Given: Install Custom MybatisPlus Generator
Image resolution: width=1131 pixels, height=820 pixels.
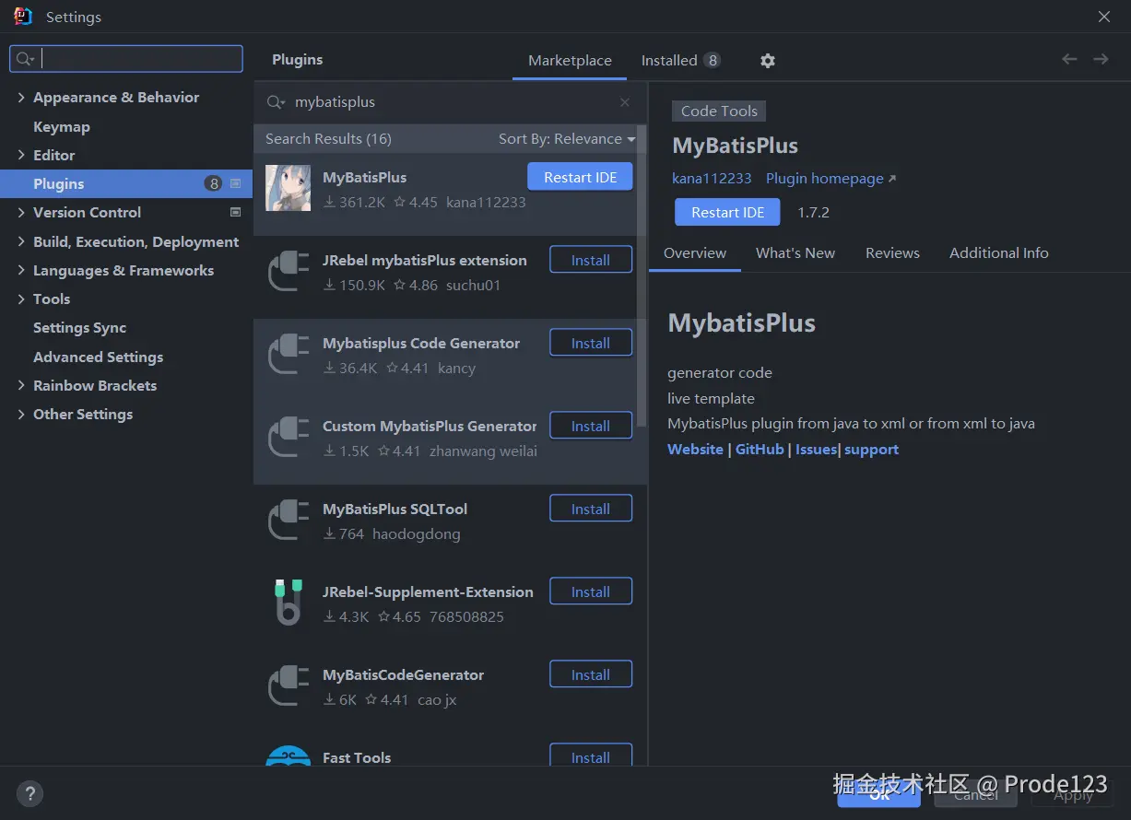Looking at the screenshot, I should click(x=591, y=426).
